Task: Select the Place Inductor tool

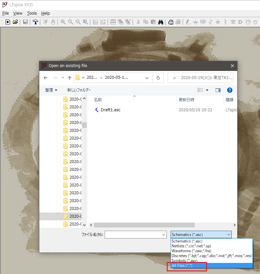Action: pos(226,22)
